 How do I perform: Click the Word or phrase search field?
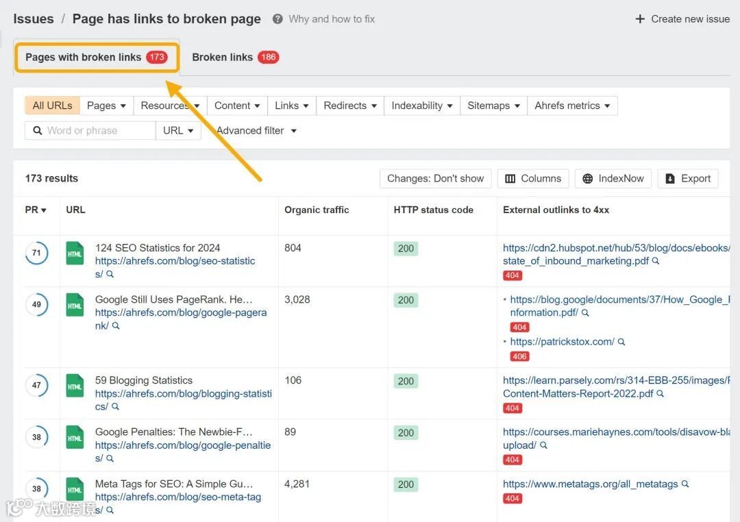pyautogui.click(x=96, y=131)
